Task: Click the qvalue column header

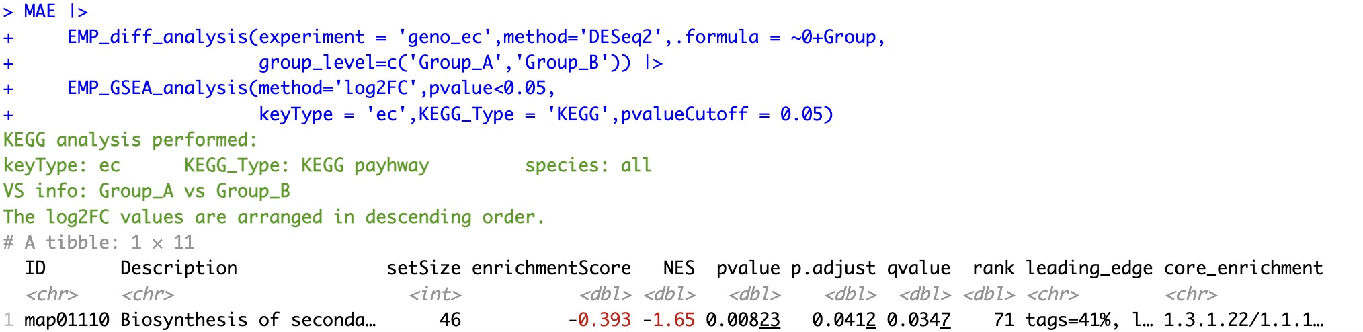Action: click(918, 268)
